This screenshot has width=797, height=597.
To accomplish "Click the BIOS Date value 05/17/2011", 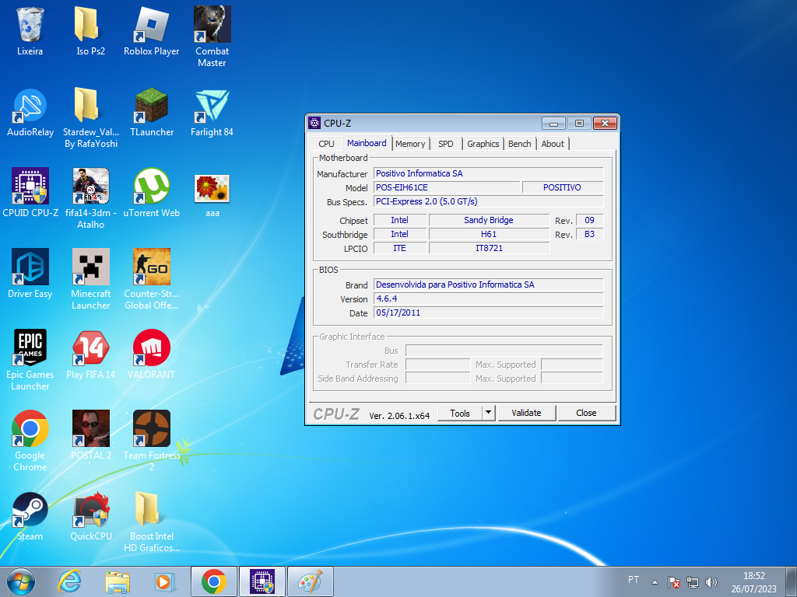I will (489, 312).
